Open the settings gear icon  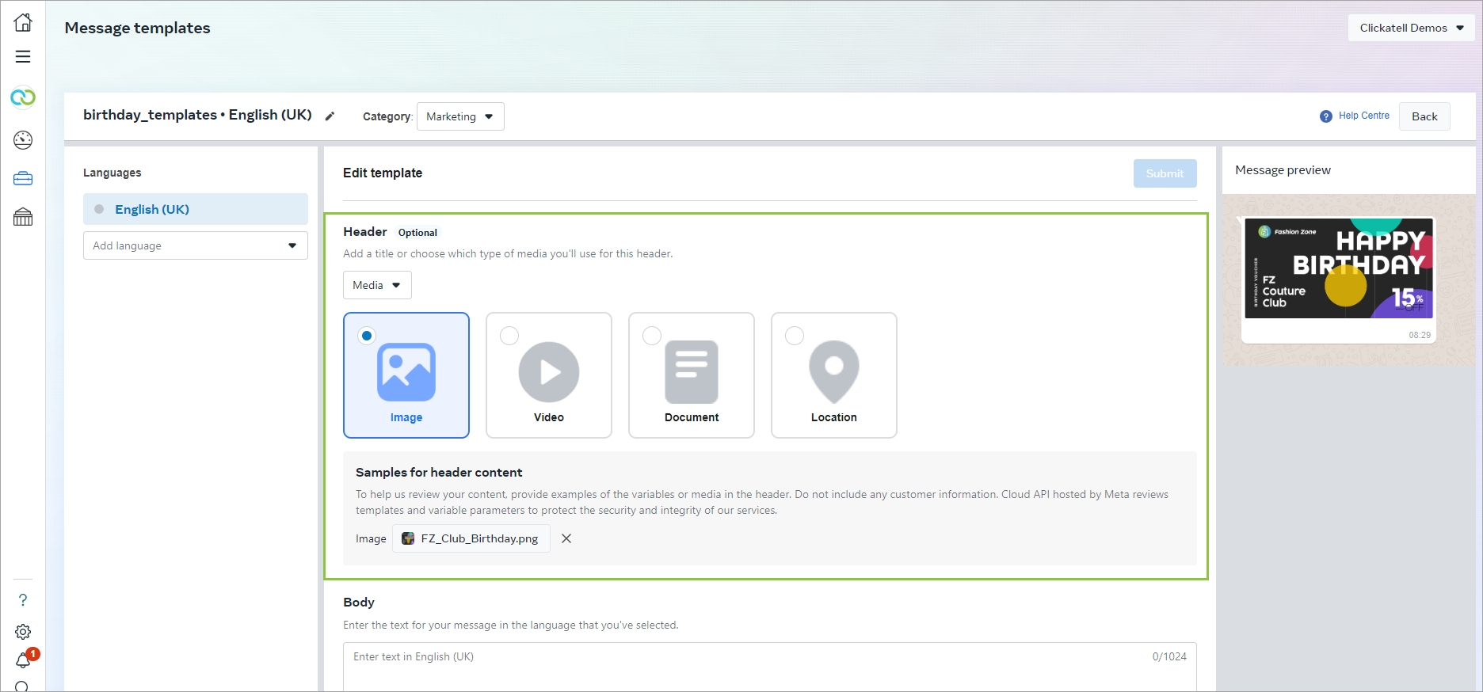[23, 632]
